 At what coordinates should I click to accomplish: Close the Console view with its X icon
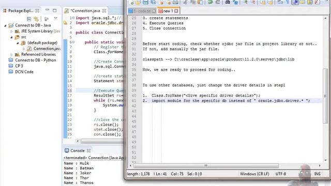tap(89, 150)
